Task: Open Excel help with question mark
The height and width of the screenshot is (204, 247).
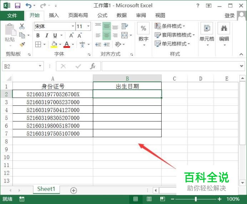Action: (x=198, y=6)
